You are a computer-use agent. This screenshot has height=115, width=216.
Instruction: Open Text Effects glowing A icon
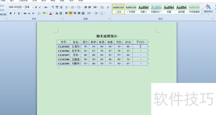click(39, 13)
